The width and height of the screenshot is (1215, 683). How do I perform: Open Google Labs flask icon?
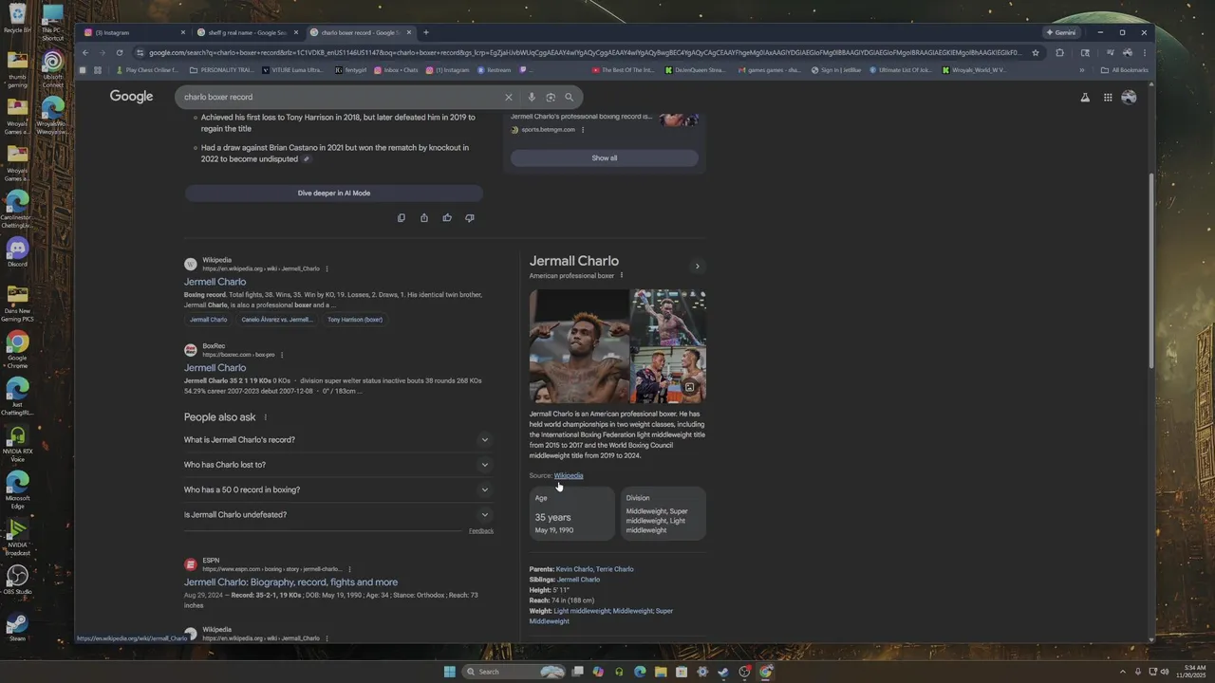click(x=1085, y=97)
